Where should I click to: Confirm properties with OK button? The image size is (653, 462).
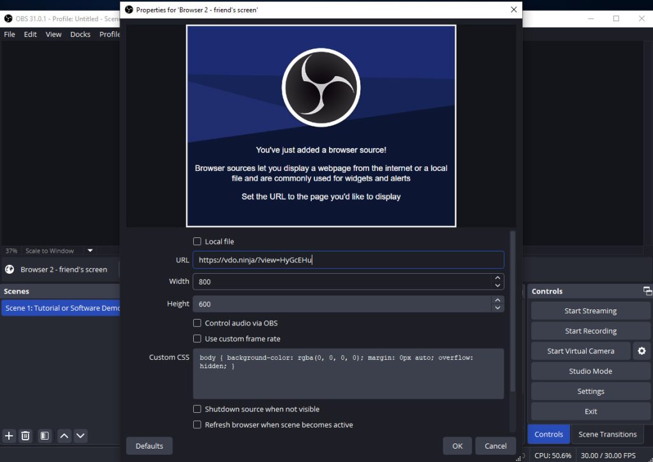(457, 446)
